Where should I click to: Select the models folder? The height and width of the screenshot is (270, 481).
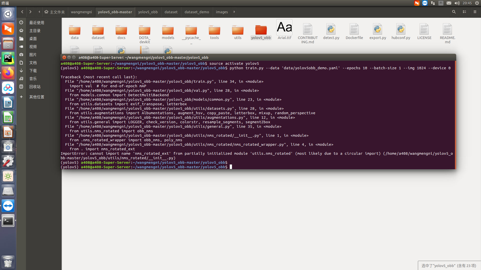(168, 32)
